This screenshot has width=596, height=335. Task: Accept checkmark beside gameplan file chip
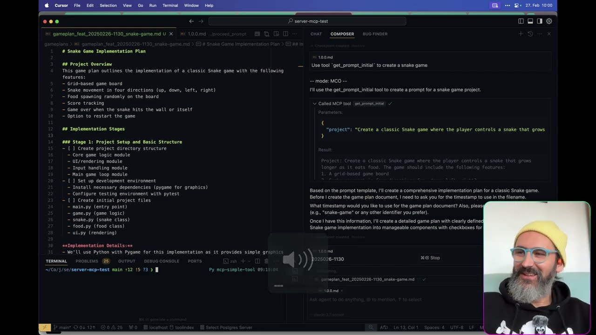tap(424, 280)
